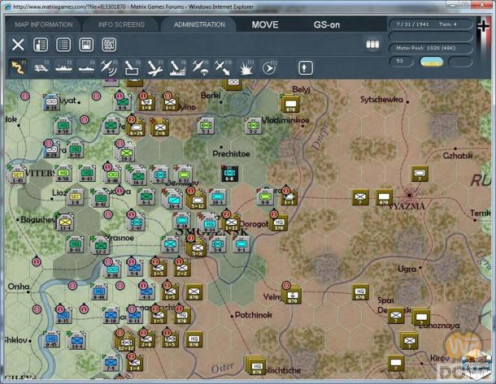Select the Soviet unit near Gzhatsk
Image resolution: width=496 pixels, height=384 pixels.
(420, 174)
